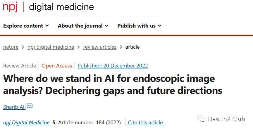Open the About the journal menu
The height and width of the screenshot is (129, 253).
[x=83, y=26]
